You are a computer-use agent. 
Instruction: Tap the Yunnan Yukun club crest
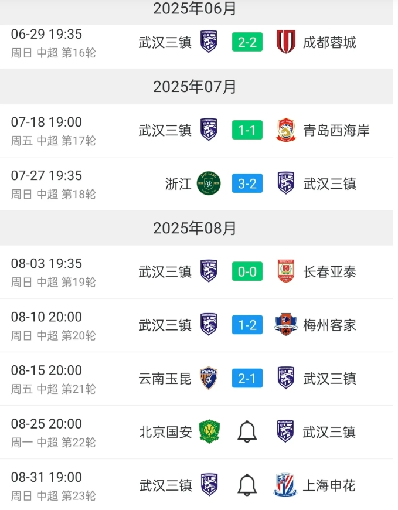pos(209,378)
